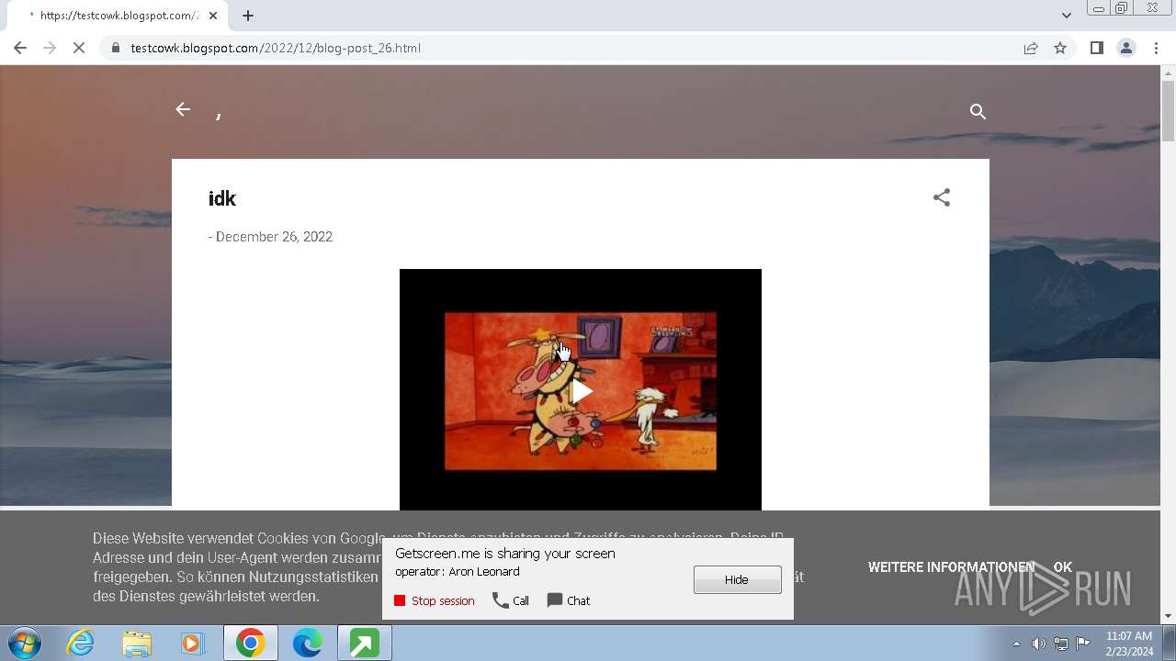Hide the Getscreen.me sharing notice
The height and width of the screenshot is (661, 1176).
click(737, 579)
